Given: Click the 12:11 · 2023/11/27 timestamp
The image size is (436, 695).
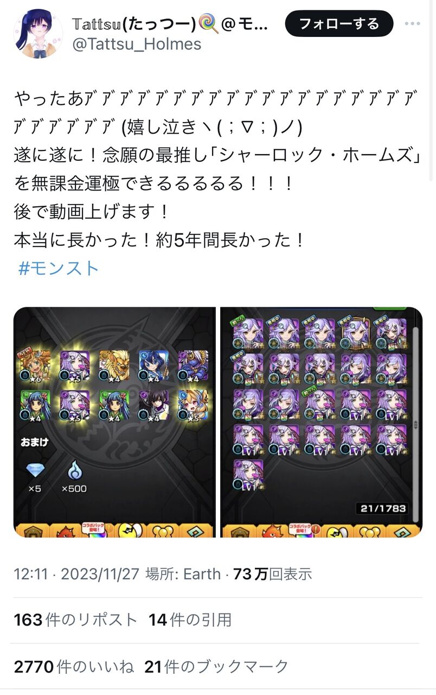Looking at the screenshot, I should (77, 574).
